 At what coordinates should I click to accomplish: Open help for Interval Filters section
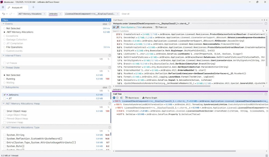(x=110, y=55)
